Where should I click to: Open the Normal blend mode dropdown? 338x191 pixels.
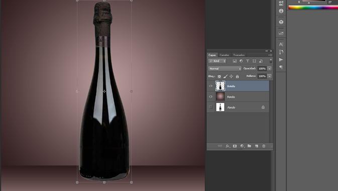pyautogui.click(x=225, y=68)
